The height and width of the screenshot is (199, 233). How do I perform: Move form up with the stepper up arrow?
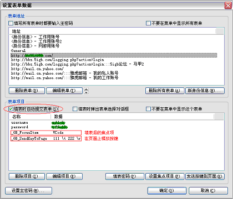pos(86,89)
